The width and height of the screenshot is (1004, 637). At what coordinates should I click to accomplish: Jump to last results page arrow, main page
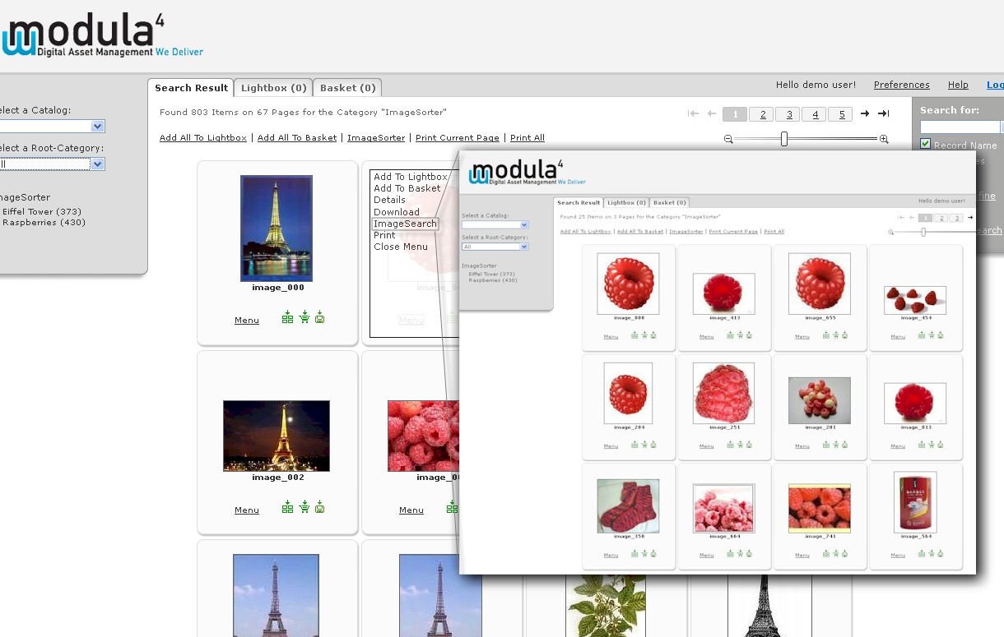883,113
